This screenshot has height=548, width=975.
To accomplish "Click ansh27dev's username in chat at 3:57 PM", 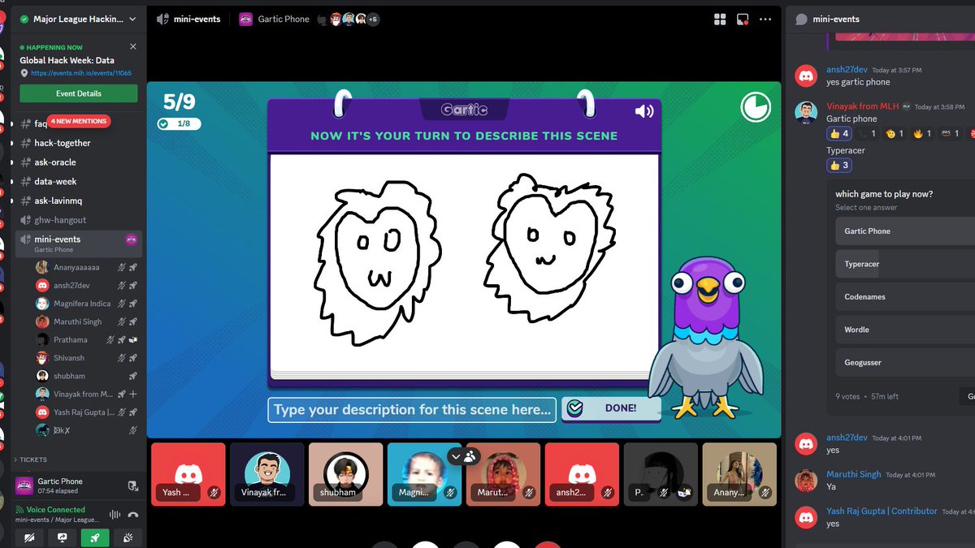I will (x=847, y=71).
